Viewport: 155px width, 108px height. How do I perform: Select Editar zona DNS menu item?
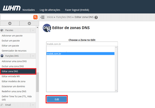pos(18,71)
